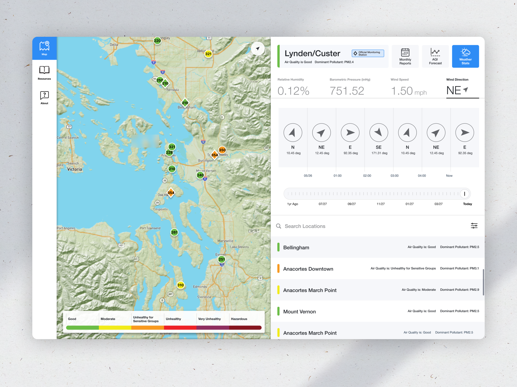The height and width of the screenshot is (387, 517).
Task: Open the search filter options icon
Action: [x=474, y=226]
